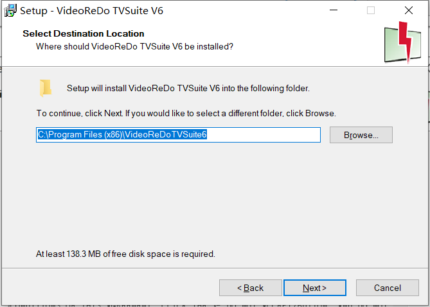Close the VideoReDo Setup window
The height and width of the screenshot is (307, 430).
click(409, 10)
